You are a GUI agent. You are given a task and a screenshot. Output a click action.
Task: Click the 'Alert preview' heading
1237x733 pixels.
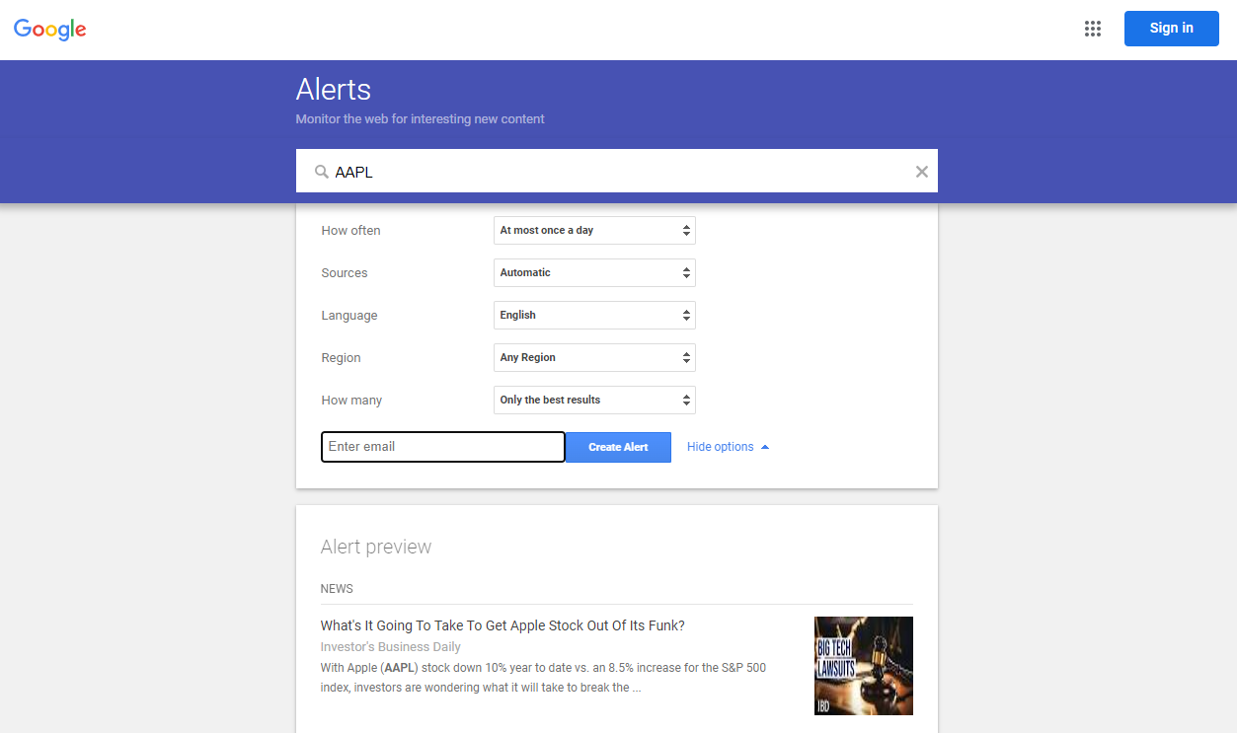point(376,547)
